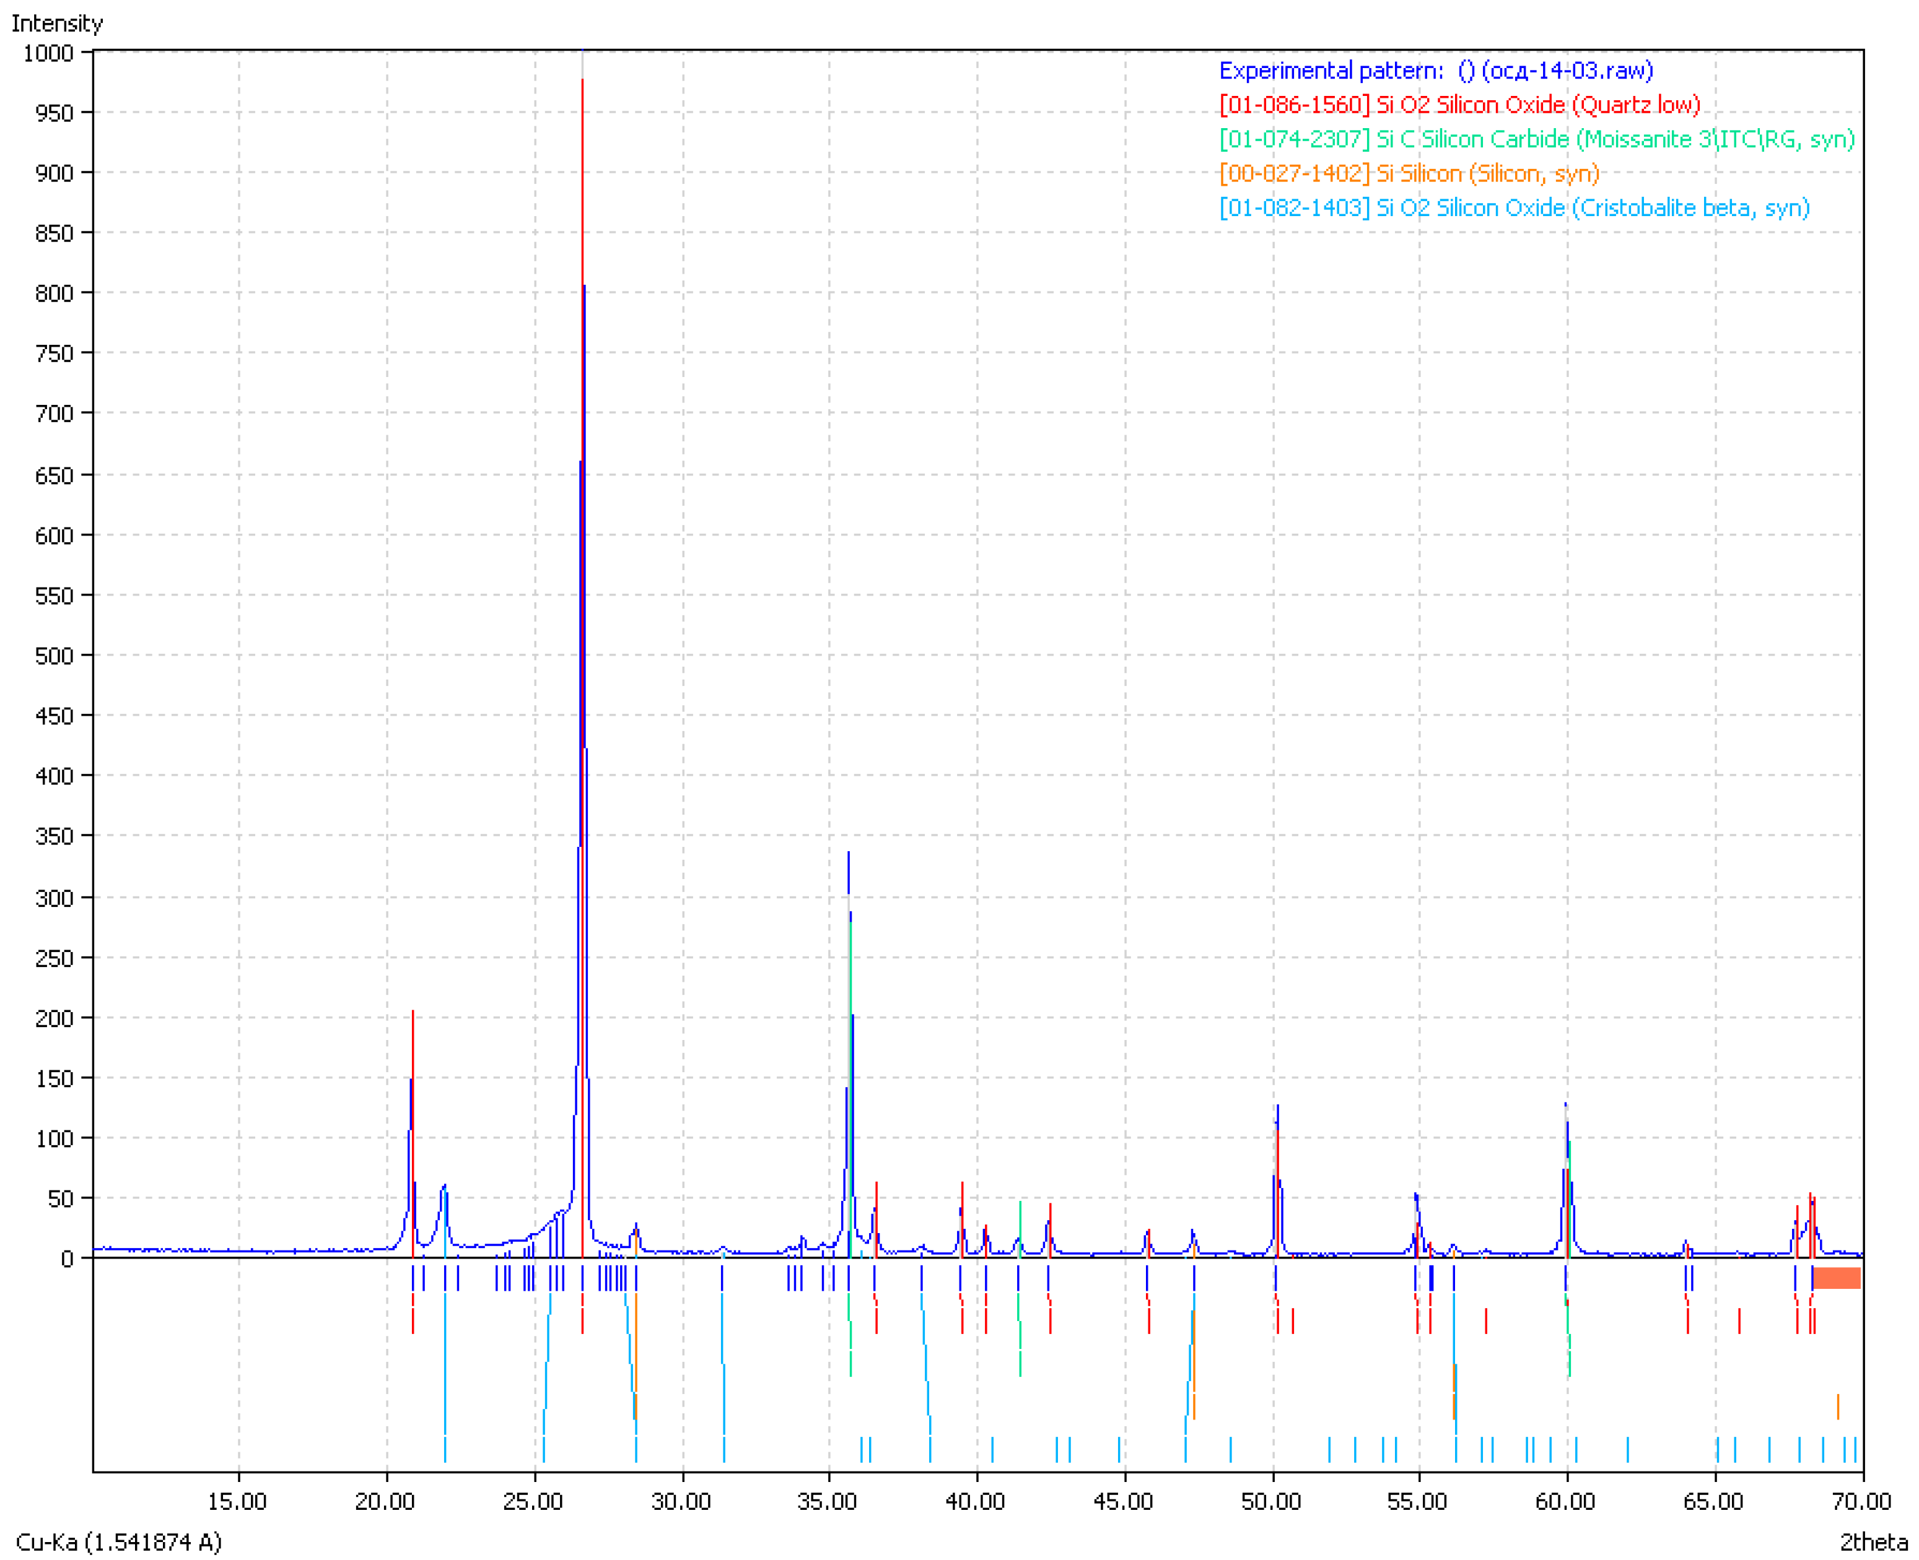Click the orange silicon tick mark near 69 degrees
This screenshot has height=1560, width=1919.
tap(1838, 1406)
